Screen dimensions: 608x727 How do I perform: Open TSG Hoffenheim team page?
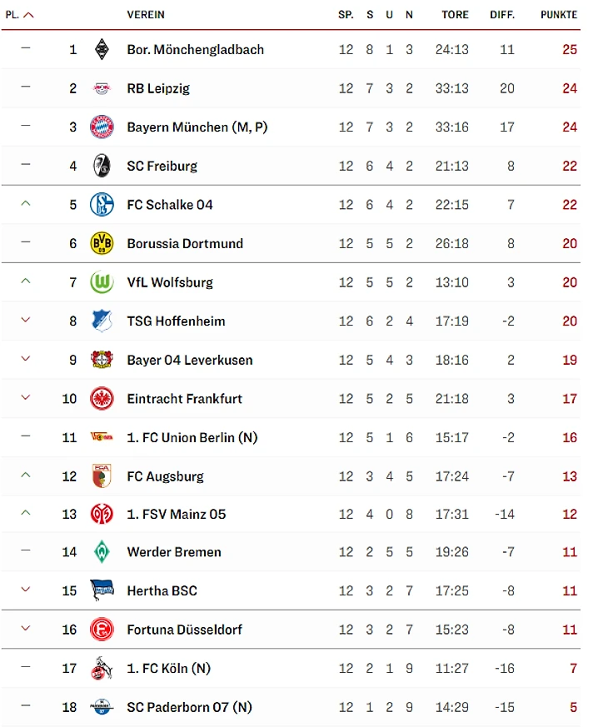176,321
